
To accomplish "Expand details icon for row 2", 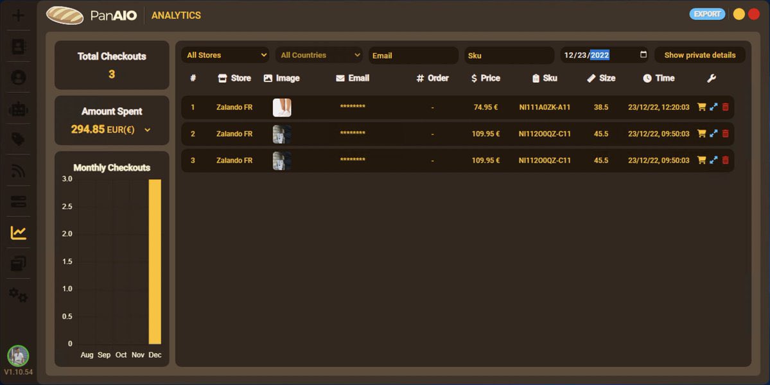I will tap(713, 133).
